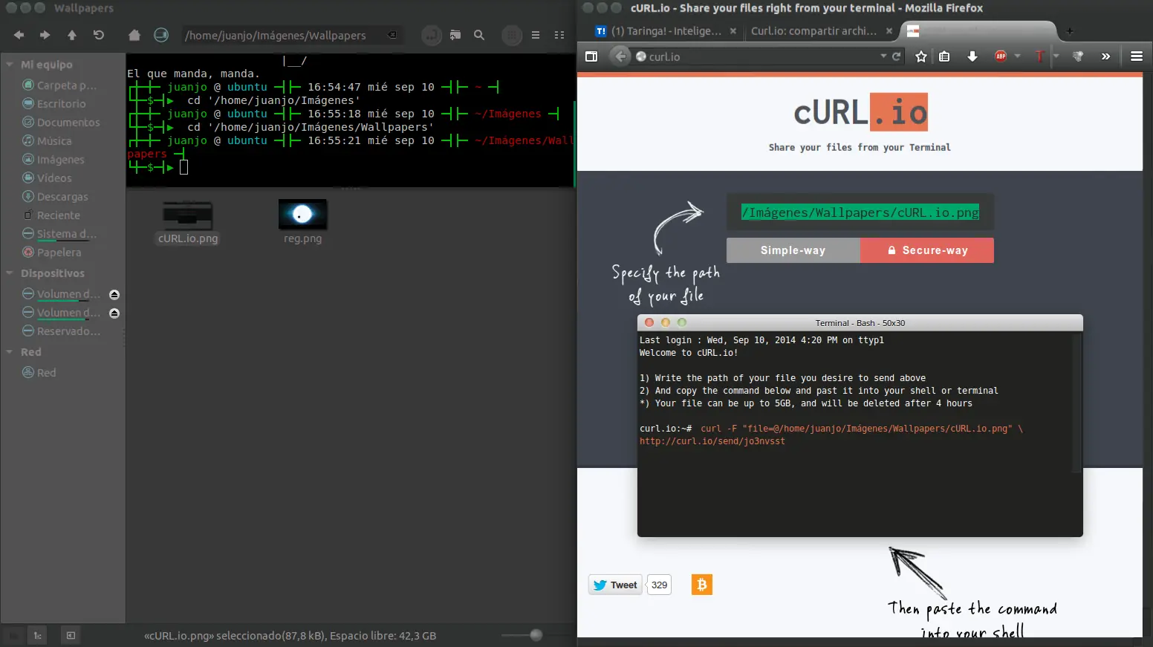Open the Adblock Plus dropdown arrow

pos(1017,56)
